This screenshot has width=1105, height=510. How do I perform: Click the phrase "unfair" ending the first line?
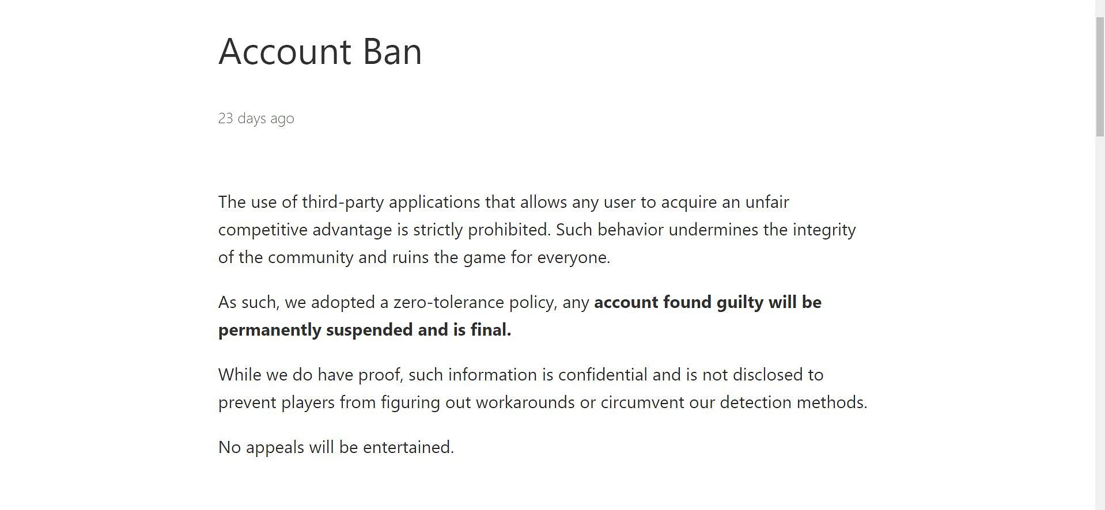point(767,202)
